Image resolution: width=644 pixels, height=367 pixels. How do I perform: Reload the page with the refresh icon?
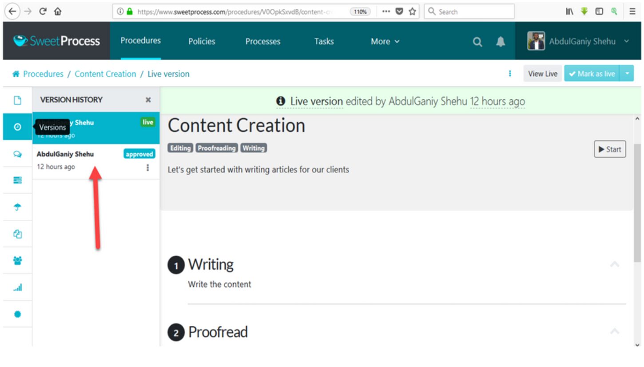click(43, 12)
